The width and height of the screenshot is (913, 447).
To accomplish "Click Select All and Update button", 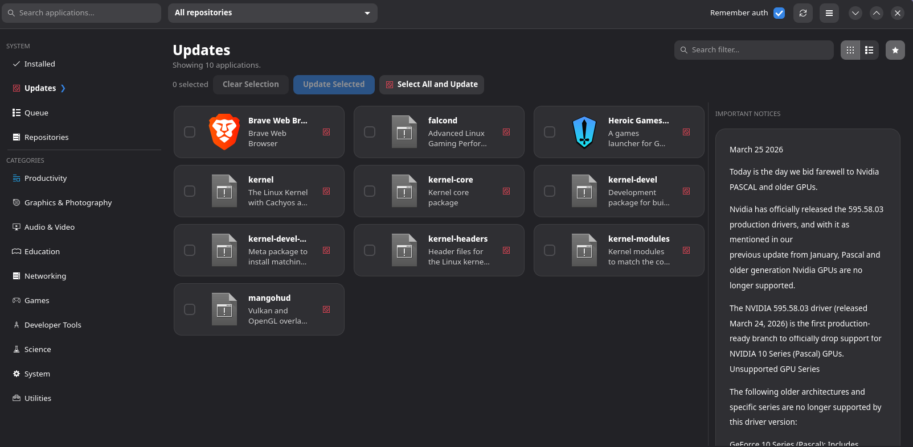I will coord(432,84).
